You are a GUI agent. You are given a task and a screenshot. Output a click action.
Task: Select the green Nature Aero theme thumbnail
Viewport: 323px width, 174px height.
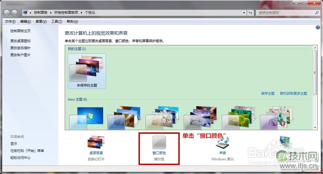click(x=239, y=118)
